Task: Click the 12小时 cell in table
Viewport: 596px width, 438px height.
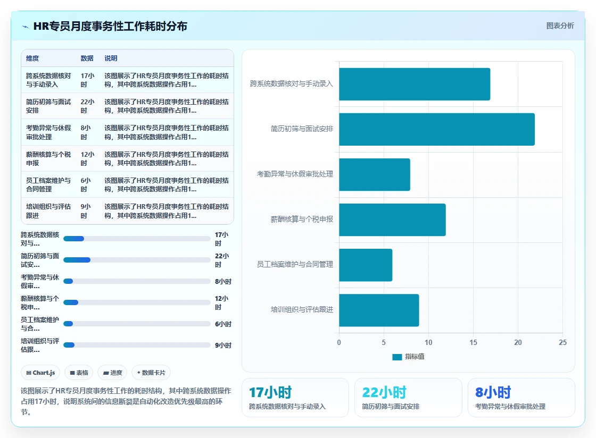Action: coord(88,158)
